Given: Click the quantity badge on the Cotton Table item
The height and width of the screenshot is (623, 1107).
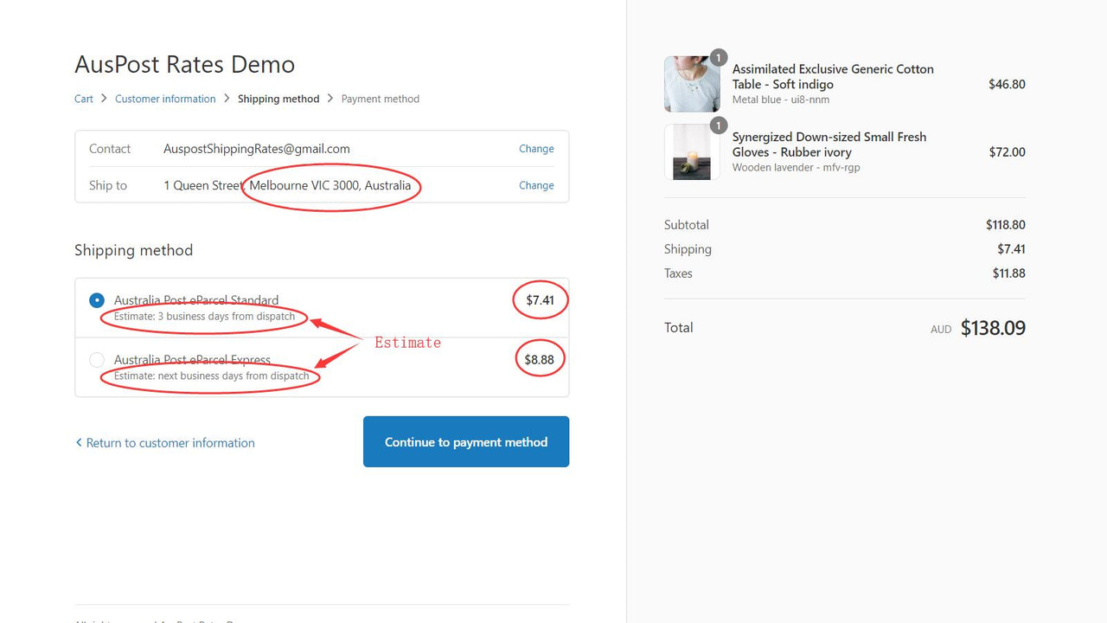Looking at the screenshot, I should tap(719, 57).
